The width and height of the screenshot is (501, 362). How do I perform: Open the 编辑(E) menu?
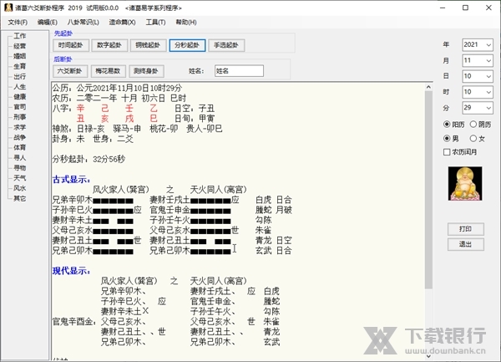point(48,22)
